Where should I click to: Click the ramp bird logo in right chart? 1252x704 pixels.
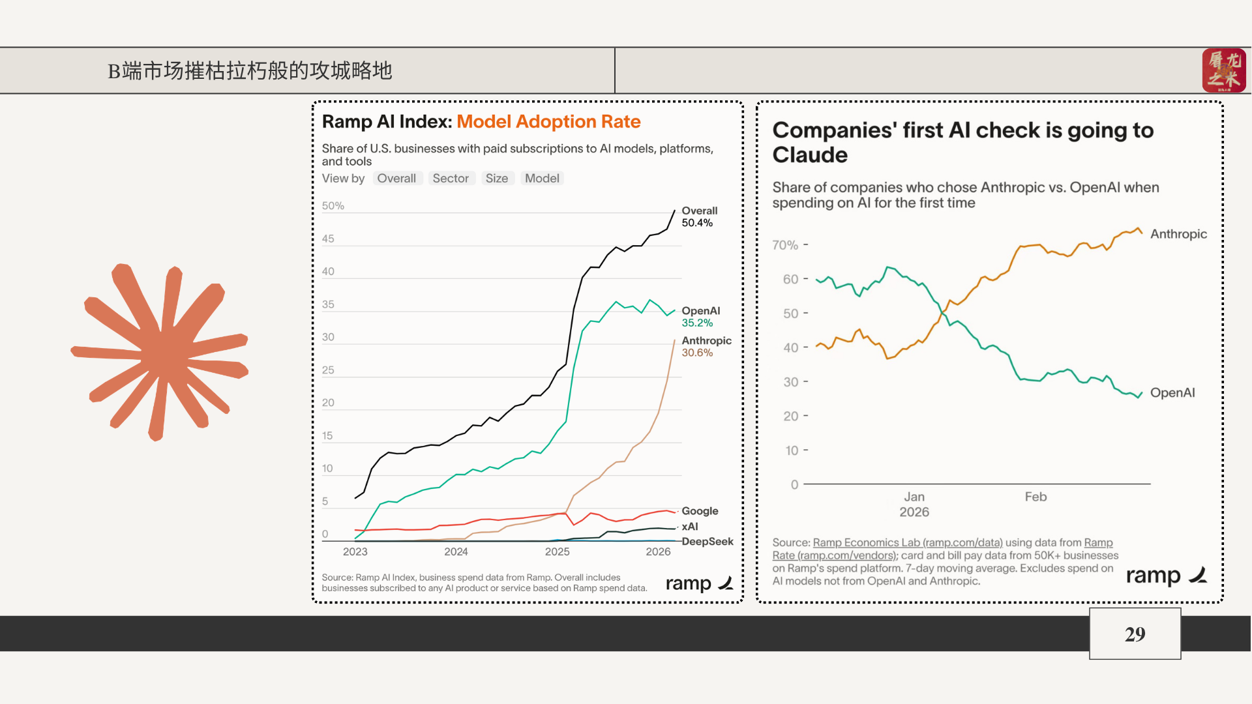[1198, 575]
